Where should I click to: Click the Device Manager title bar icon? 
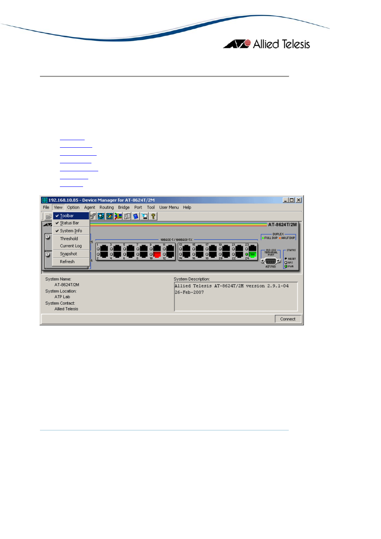tap(45, 200)
